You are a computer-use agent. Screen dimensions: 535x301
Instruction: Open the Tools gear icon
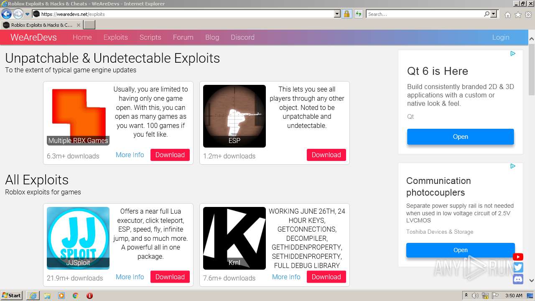tap(528, 15)
